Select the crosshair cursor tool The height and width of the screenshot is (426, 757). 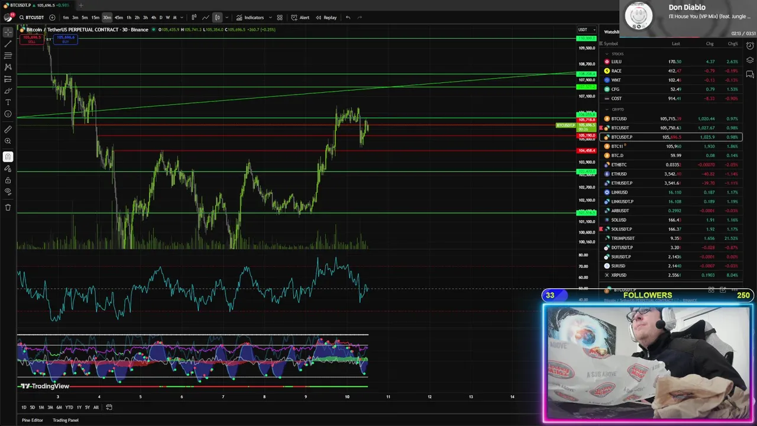pyautogui.click(x=8, y=32)
